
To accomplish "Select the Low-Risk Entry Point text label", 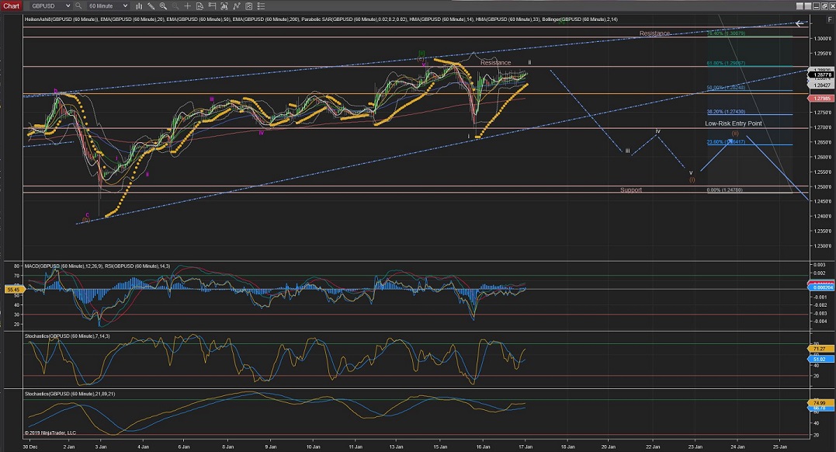I will click(733, 123).
